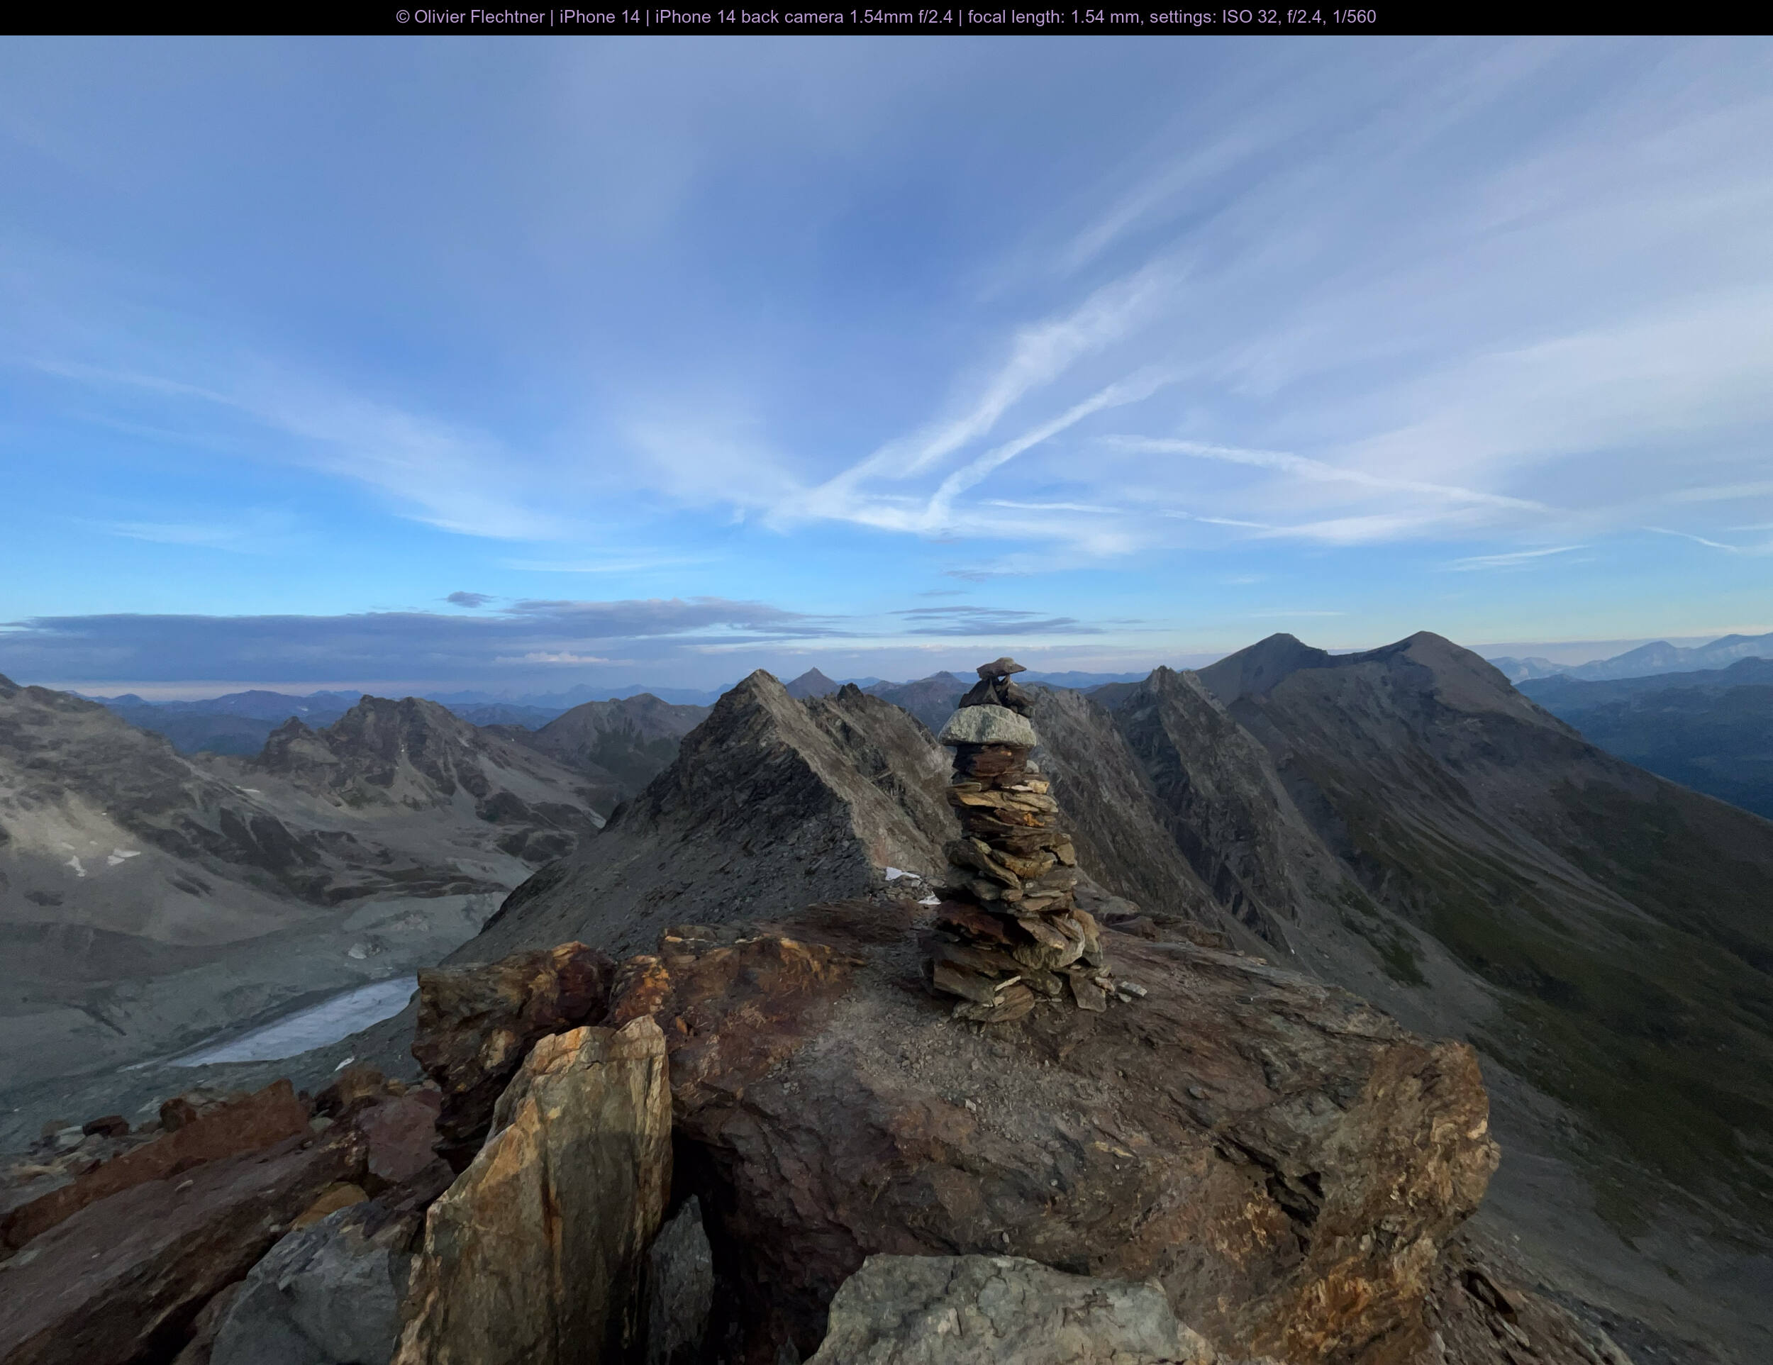Image resolution: width=1773 pixels, height=1365 pixels.
Task: Click the mountain summit photo
Action: 887,700
